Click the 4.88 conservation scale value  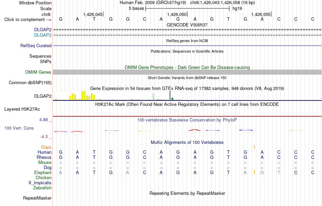point(43,120)
